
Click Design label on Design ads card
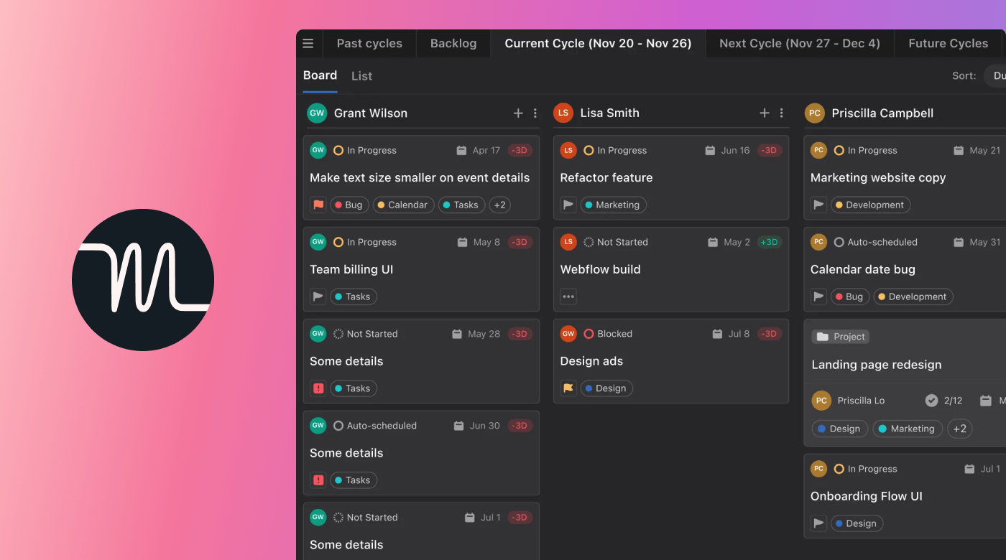point(606,388)
